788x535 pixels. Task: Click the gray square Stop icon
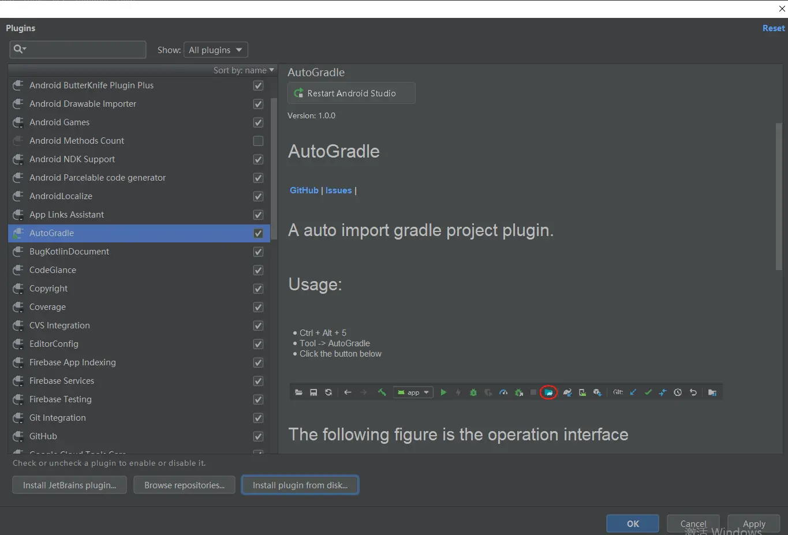[533, 392]
